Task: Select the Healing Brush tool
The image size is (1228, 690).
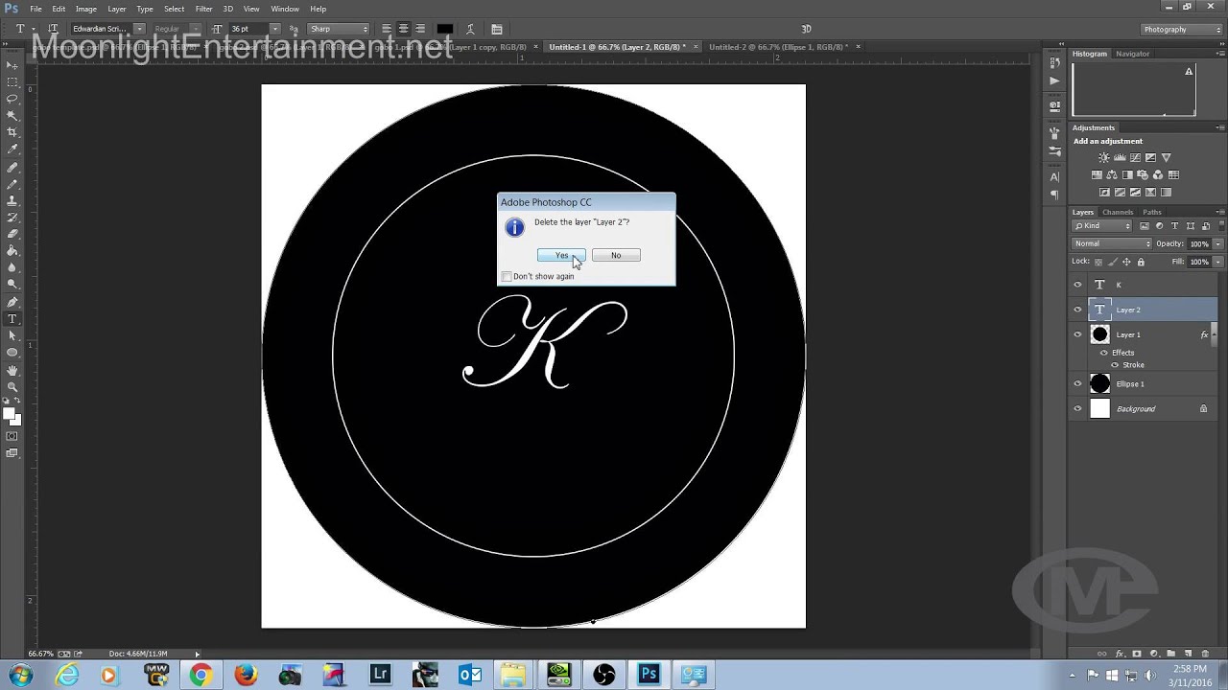Action: [12, 167]
